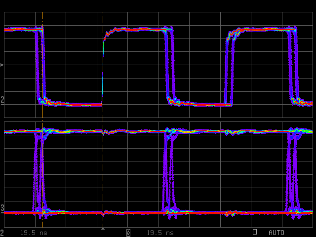This screenshot has width=316, height=237.
Task: Click the small square indicator beside AUTO
Action: pos(255,232)
